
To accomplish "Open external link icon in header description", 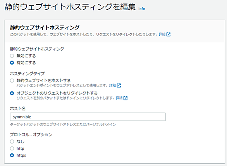I will coord(169,34).
